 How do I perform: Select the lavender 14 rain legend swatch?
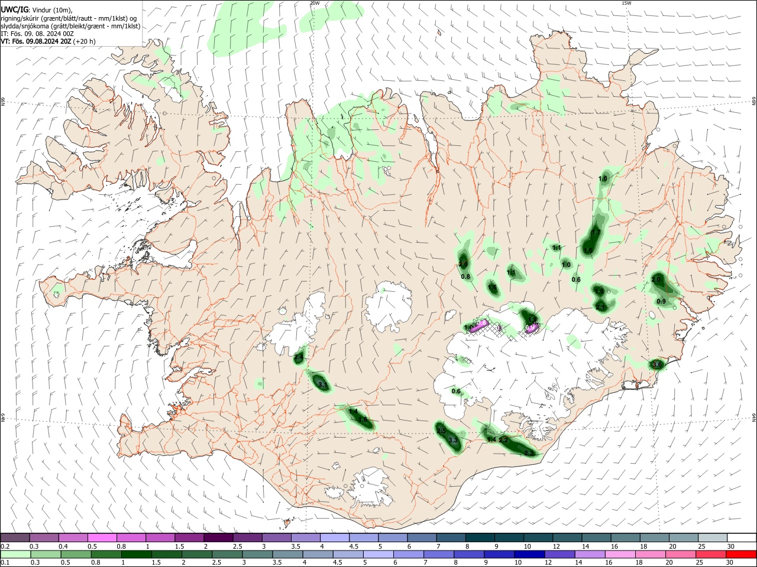(x=590, y=554)
